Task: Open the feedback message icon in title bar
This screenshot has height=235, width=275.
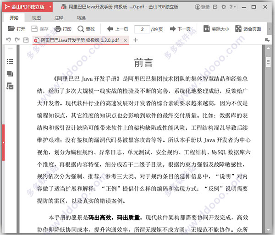Action: tap(215, 7)
